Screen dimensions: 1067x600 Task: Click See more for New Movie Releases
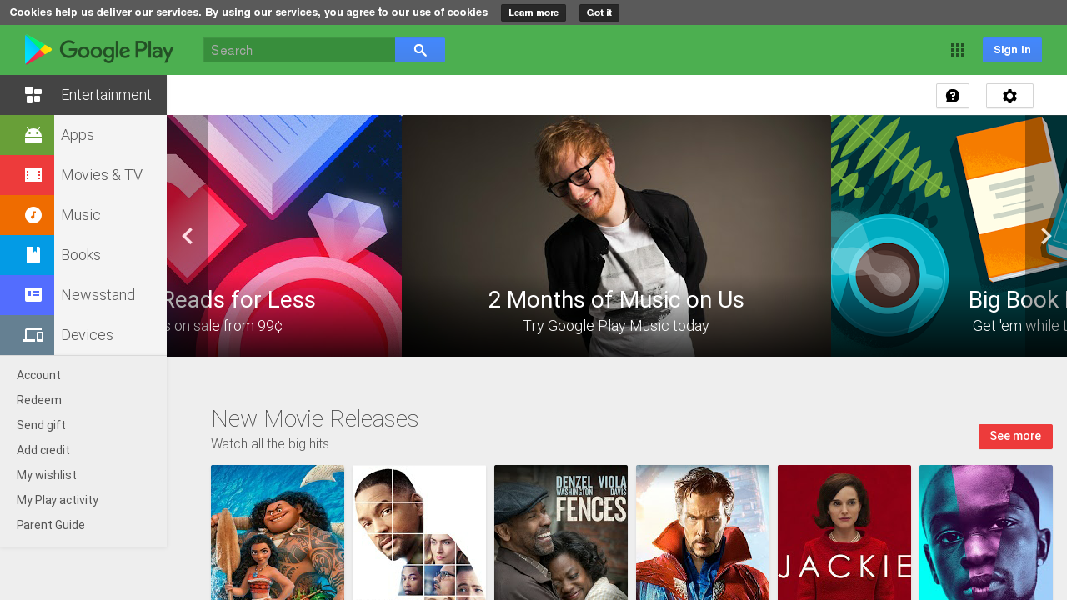click(x=1015, y=437)
